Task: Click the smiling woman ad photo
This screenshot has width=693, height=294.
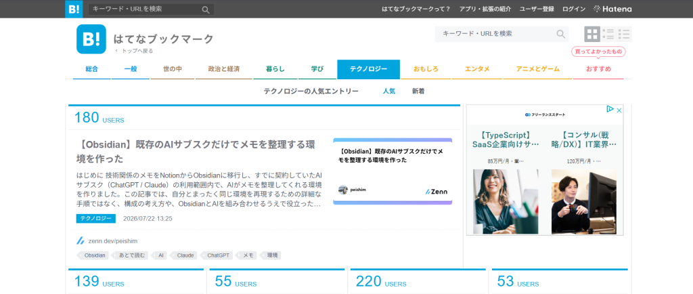Action: pos(506,202)
